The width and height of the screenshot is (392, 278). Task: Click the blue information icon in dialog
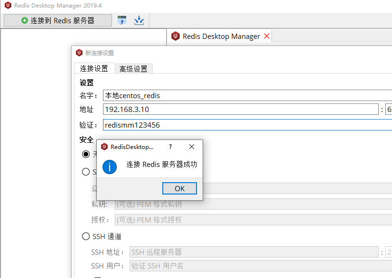click(110, 167)
